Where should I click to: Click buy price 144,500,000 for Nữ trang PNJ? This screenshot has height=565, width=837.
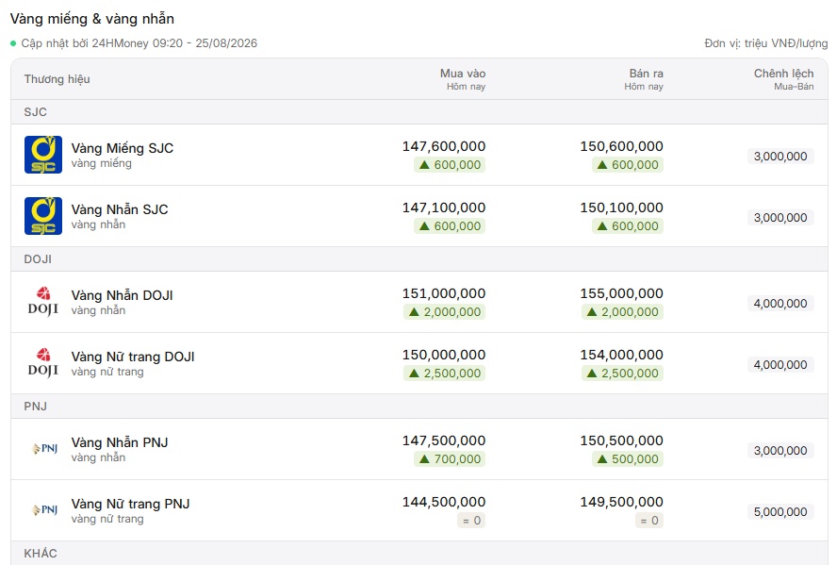point(444,503)
